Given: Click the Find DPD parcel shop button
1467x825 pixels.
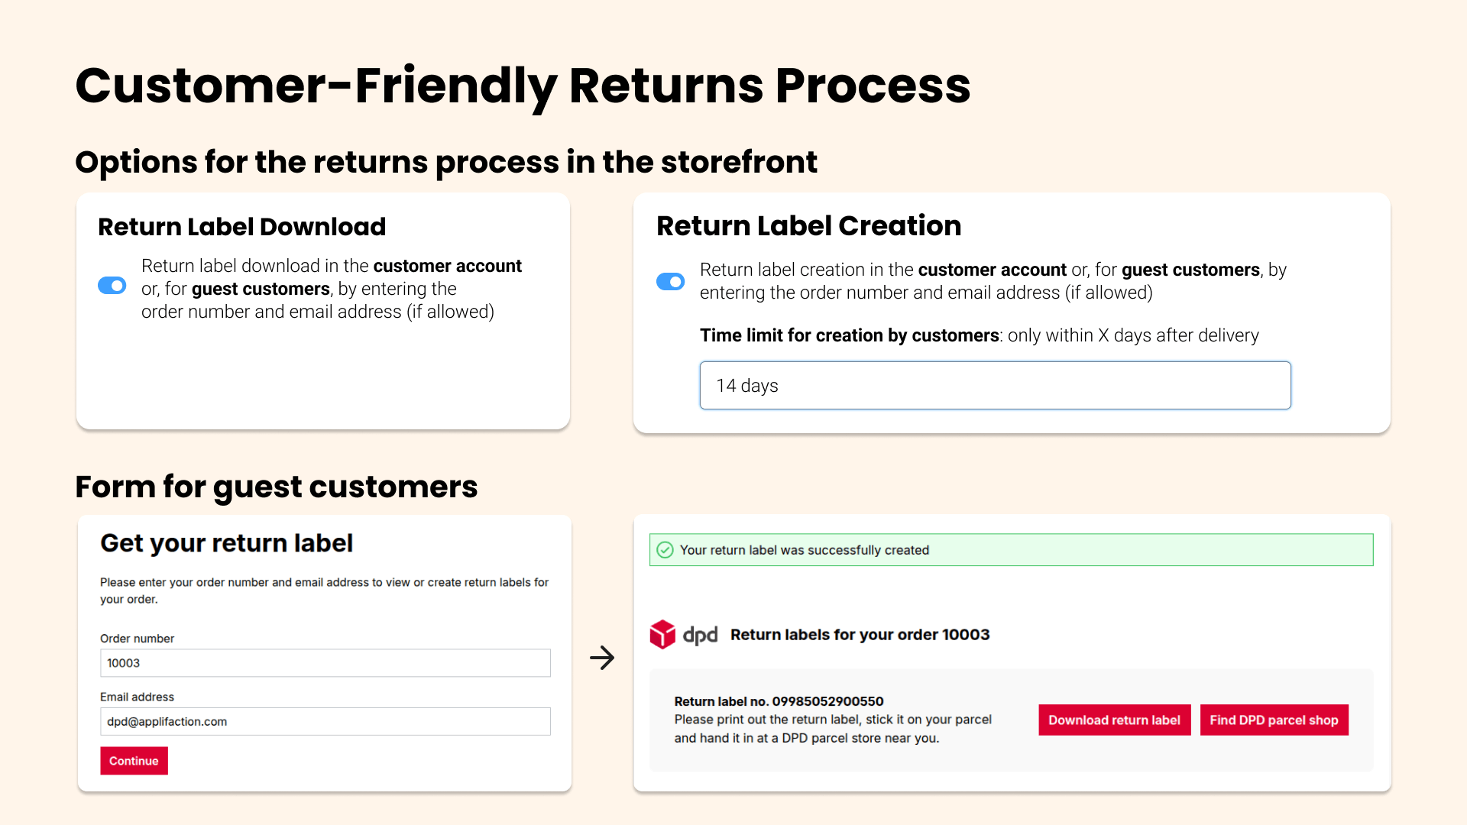Looking at the screenshot, I should point(1274,720).
